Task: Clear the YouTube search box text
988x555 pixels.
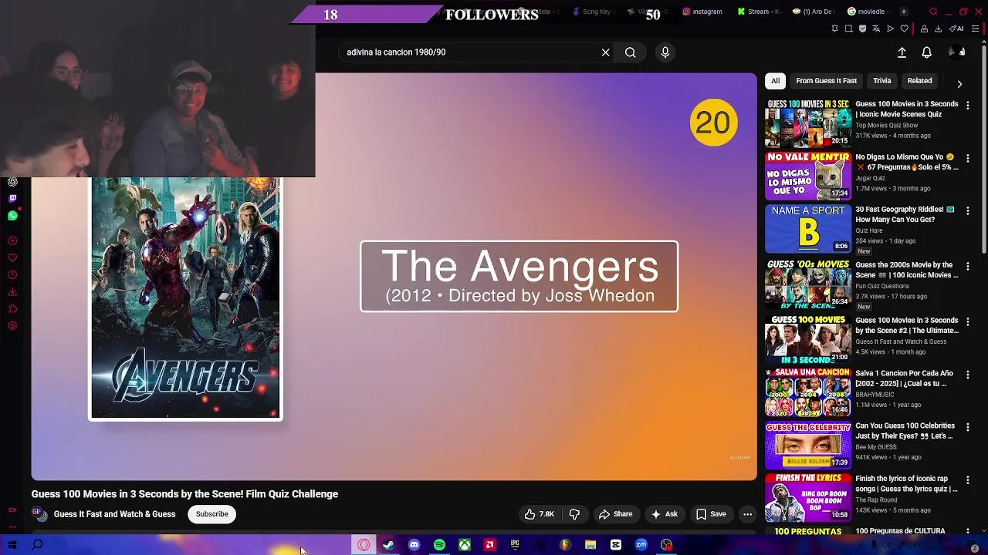Action: click(606, 52)
